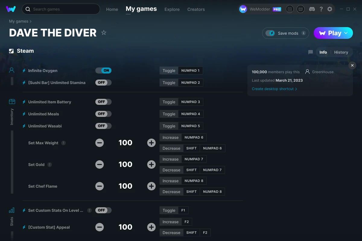
Task: Click the PRO badge next to WeModder
Action: click(x=277, y=9)
